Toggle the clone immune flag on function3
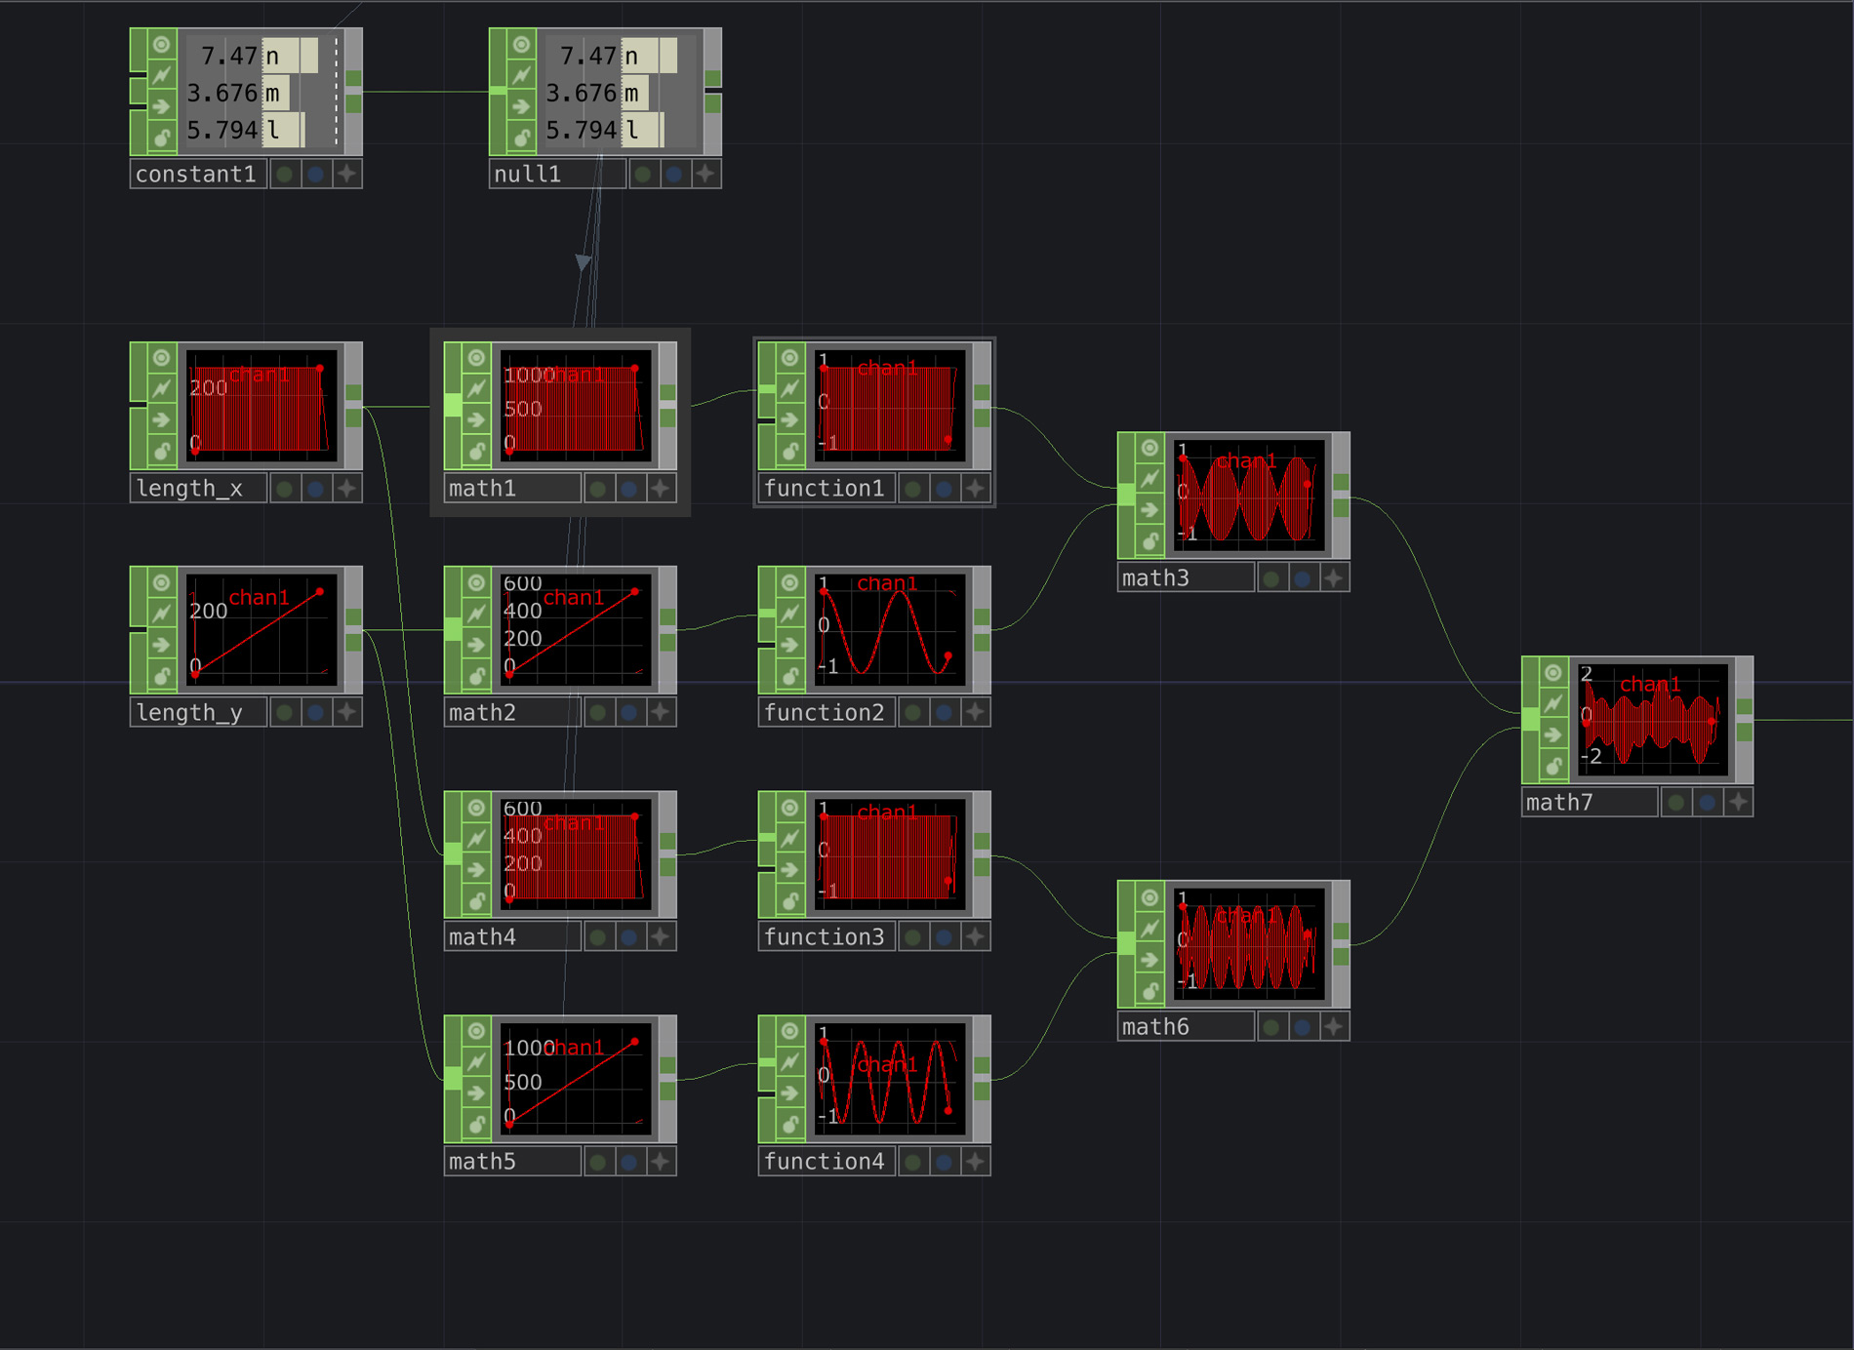 click(790, 838)
